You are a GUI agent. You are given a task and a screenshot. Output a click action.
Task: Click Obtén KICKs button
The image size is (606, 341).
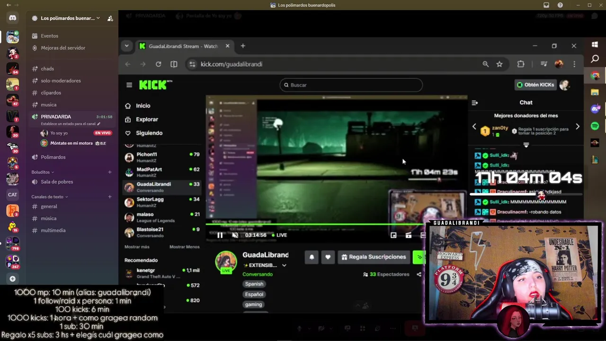[535, 85]
